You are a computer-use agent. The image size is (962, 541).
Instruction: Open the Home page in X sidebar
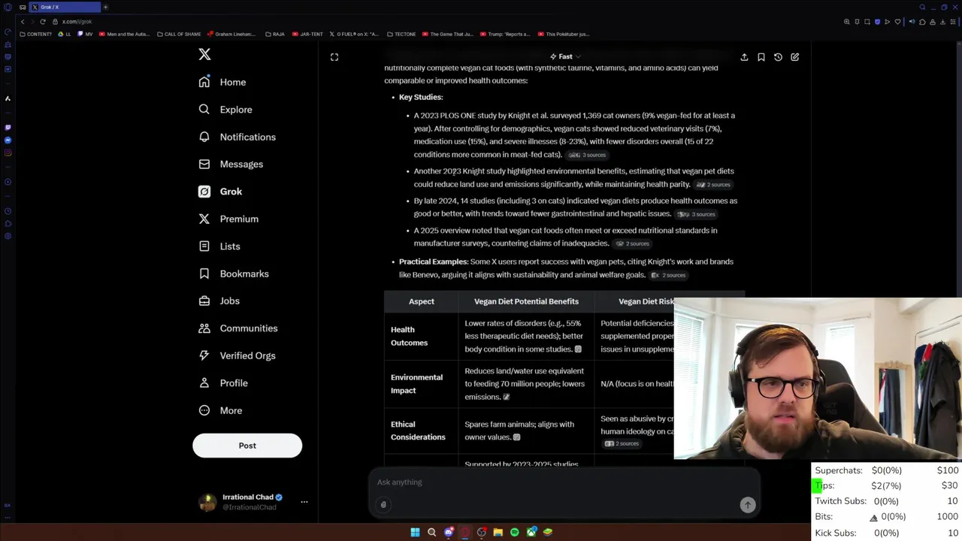tap(222, 82)
